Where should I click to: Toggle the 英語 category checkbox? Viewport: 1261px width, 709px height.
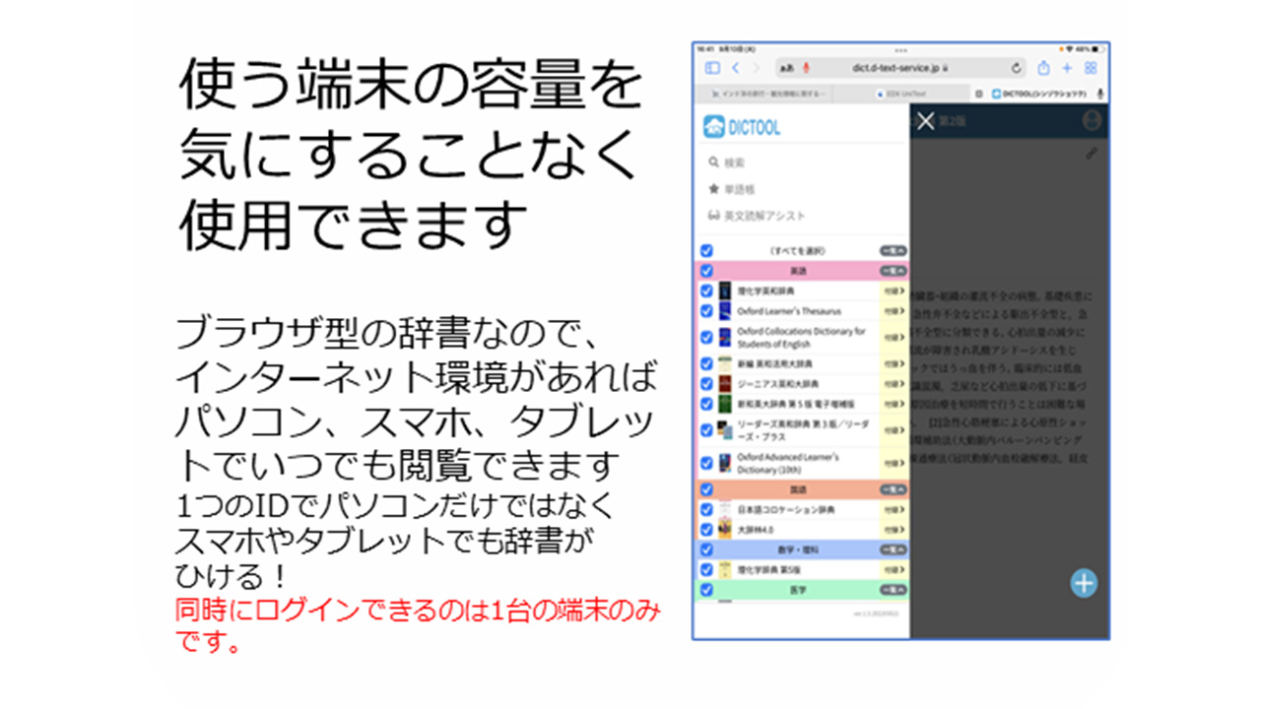tap(706, 271)
